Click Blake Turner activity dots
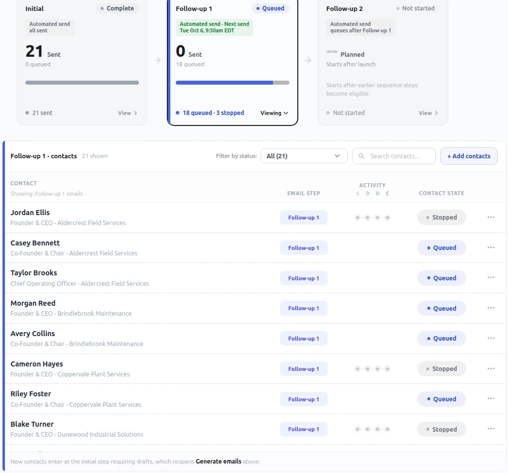 [x=372, y=429]
